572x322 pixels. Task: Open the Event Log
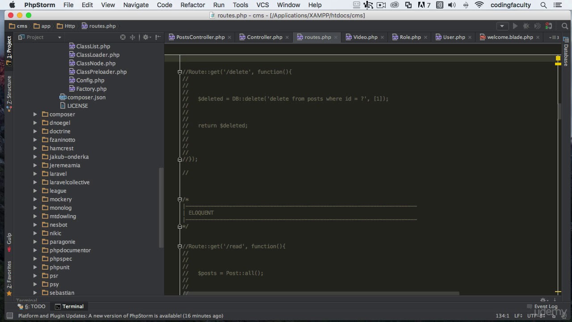[x=542, y=306]
